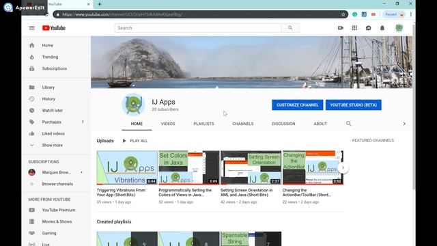437x246 pixels.
Task: Open the Marques Brownlee subscription
Action: coord(56,172)
